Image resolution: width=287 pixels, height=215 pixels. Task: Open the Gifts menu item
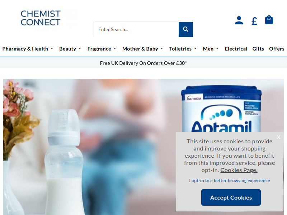click(x=258, y=49)
